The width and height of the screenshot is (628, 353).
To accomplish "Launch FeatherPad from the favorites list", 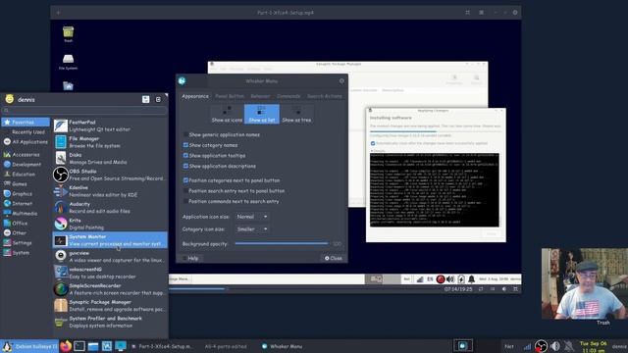I will tap(110, 126).
